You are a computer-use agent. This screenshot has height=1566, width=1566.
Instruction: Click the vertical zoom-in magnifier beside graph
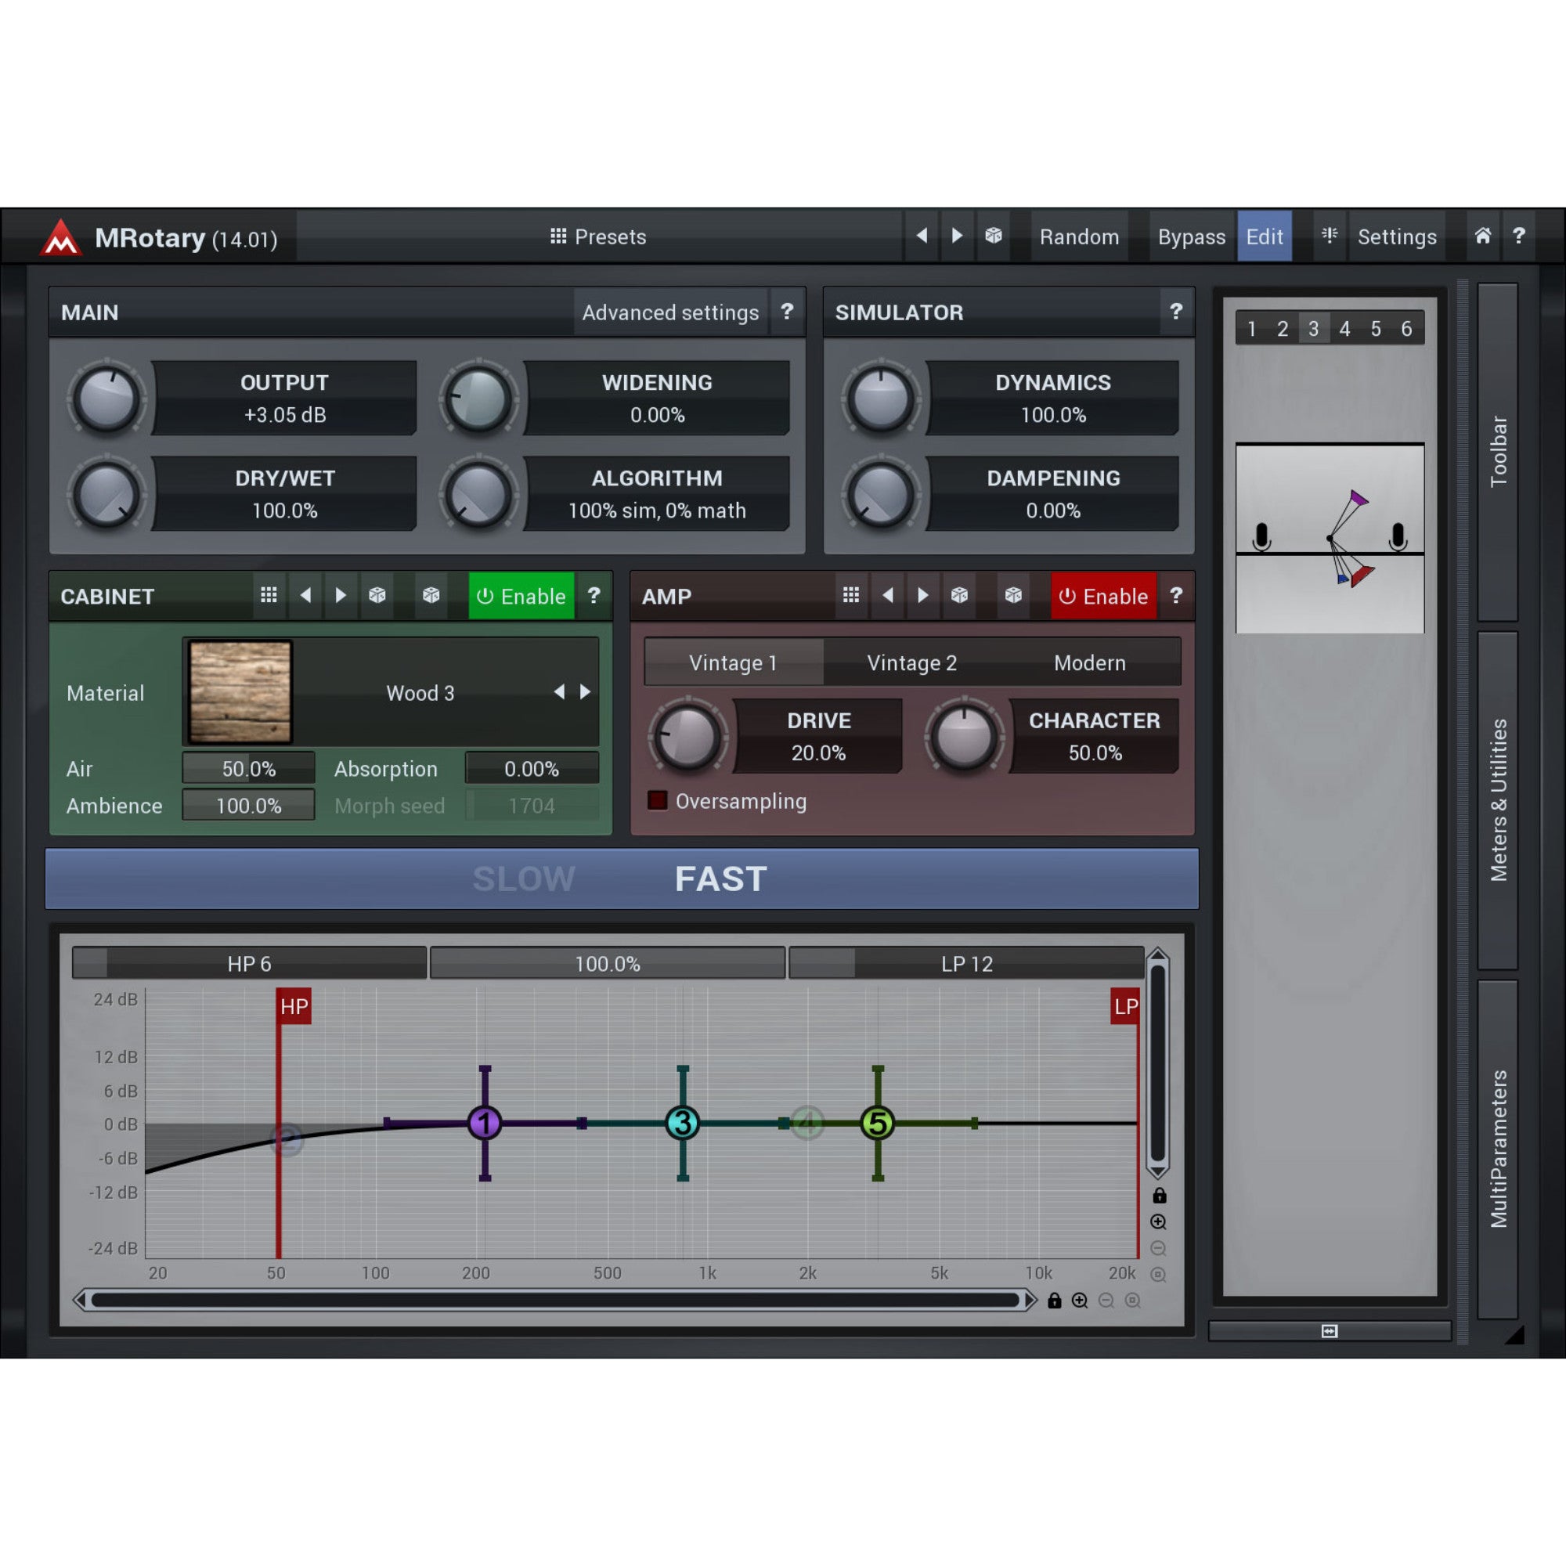1159,1221
